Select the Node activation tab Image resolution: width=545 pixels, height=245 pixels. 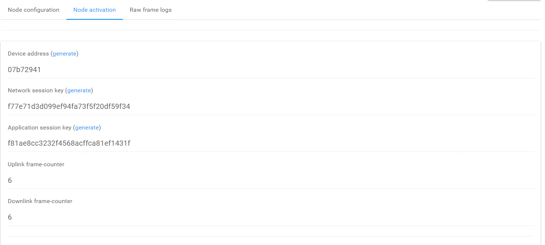point(94,10)
